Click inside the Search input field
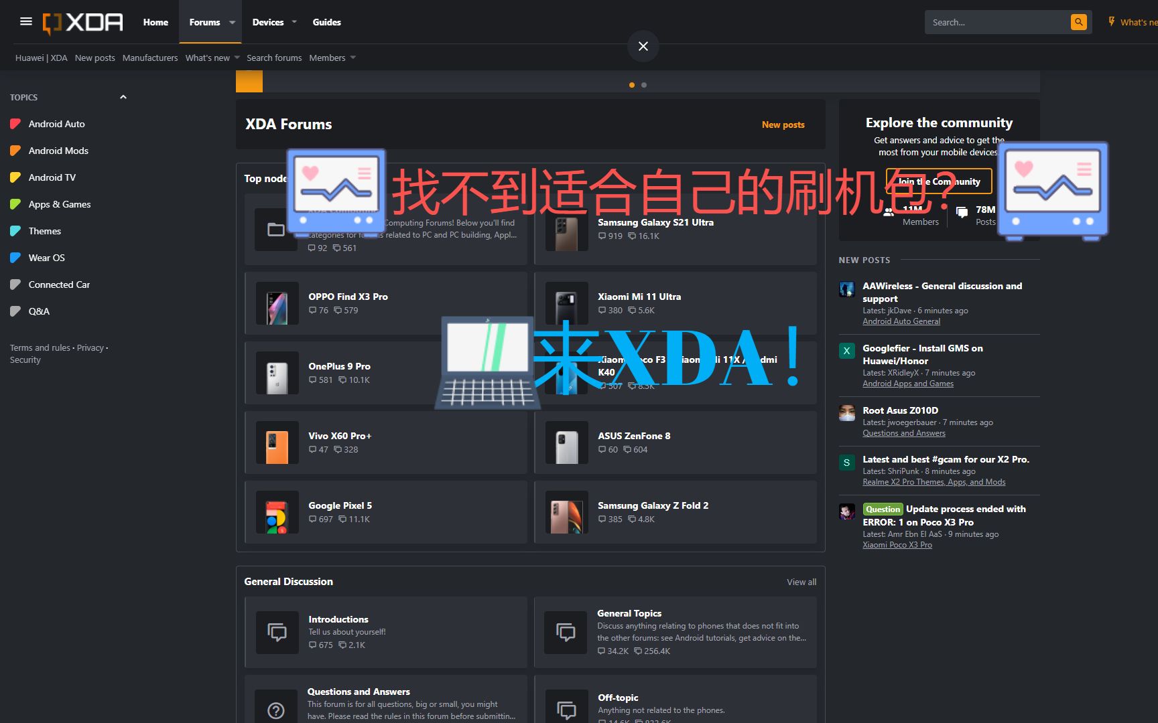Screen dimensions: 1158x723 (997, 22)
